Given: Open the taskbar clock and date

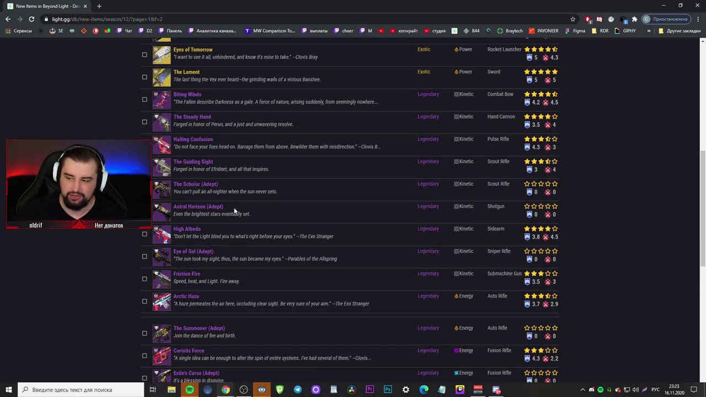Looking at the screenshot, I should point(674,390).
